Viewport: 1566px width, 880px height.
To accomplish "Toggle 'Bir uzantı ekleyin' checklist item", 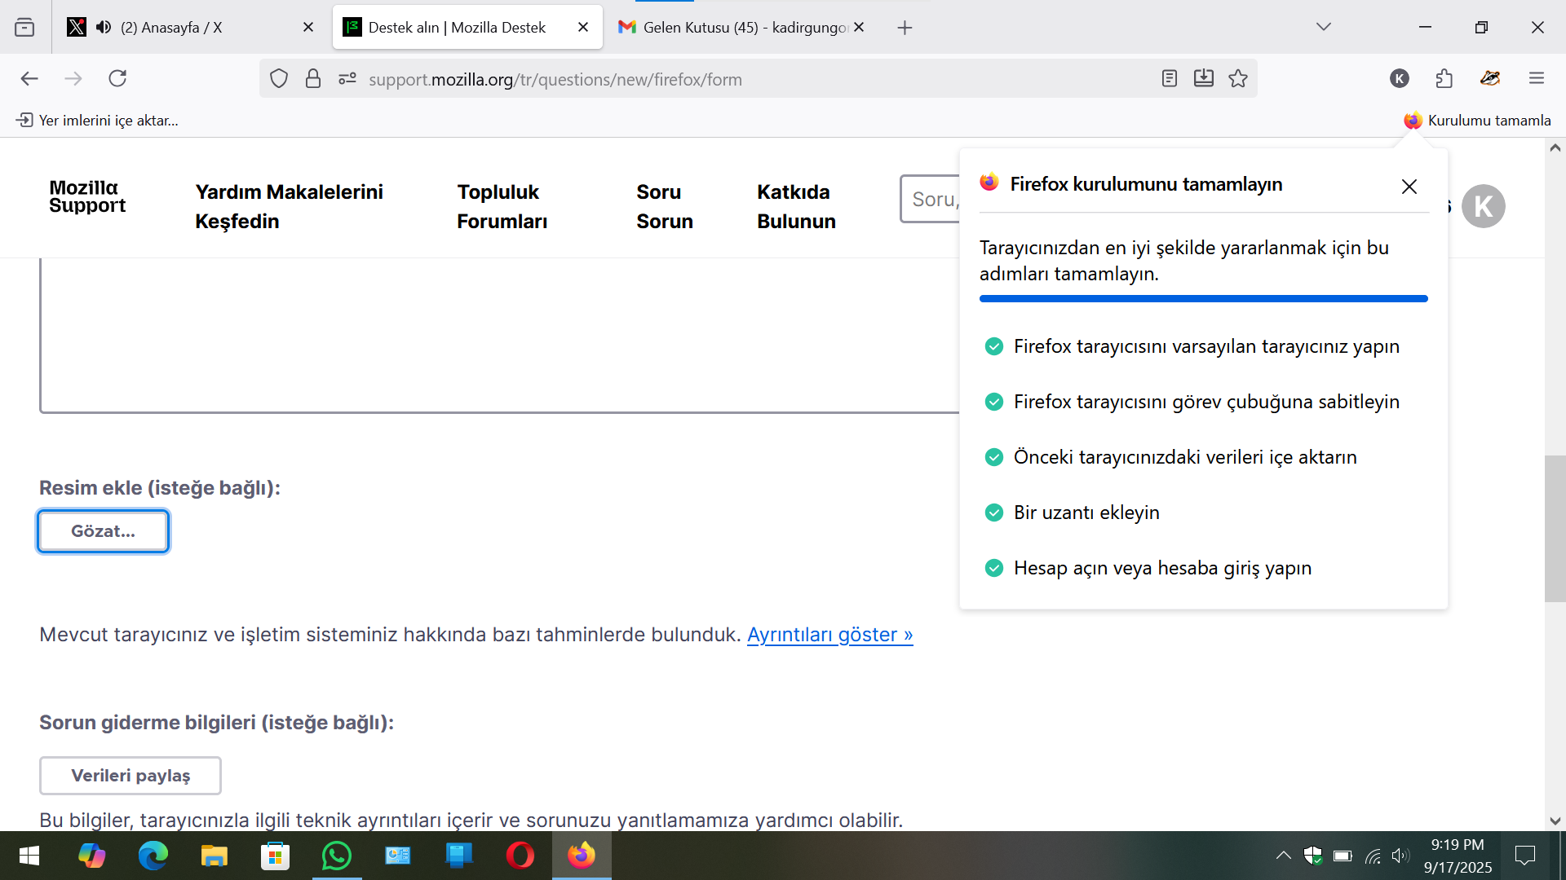I will click(1086, 513).
